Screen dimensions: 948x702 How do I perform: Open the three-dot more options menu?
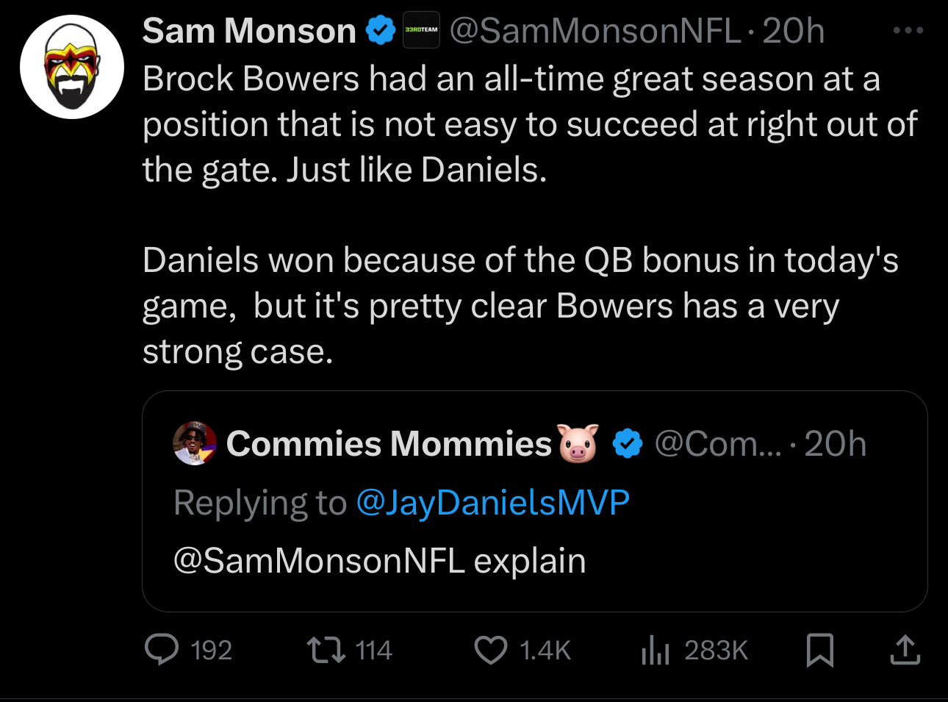coord(908,31)
